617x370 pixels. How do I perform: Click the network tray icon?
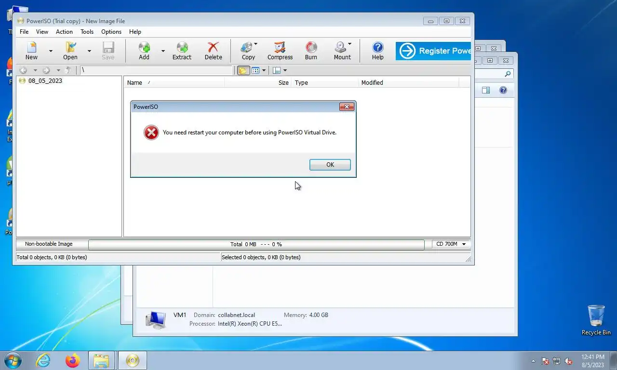[557, 361]
